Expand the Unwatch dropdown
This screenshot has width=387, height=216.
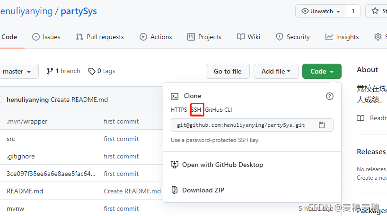(x=321, y=11)
